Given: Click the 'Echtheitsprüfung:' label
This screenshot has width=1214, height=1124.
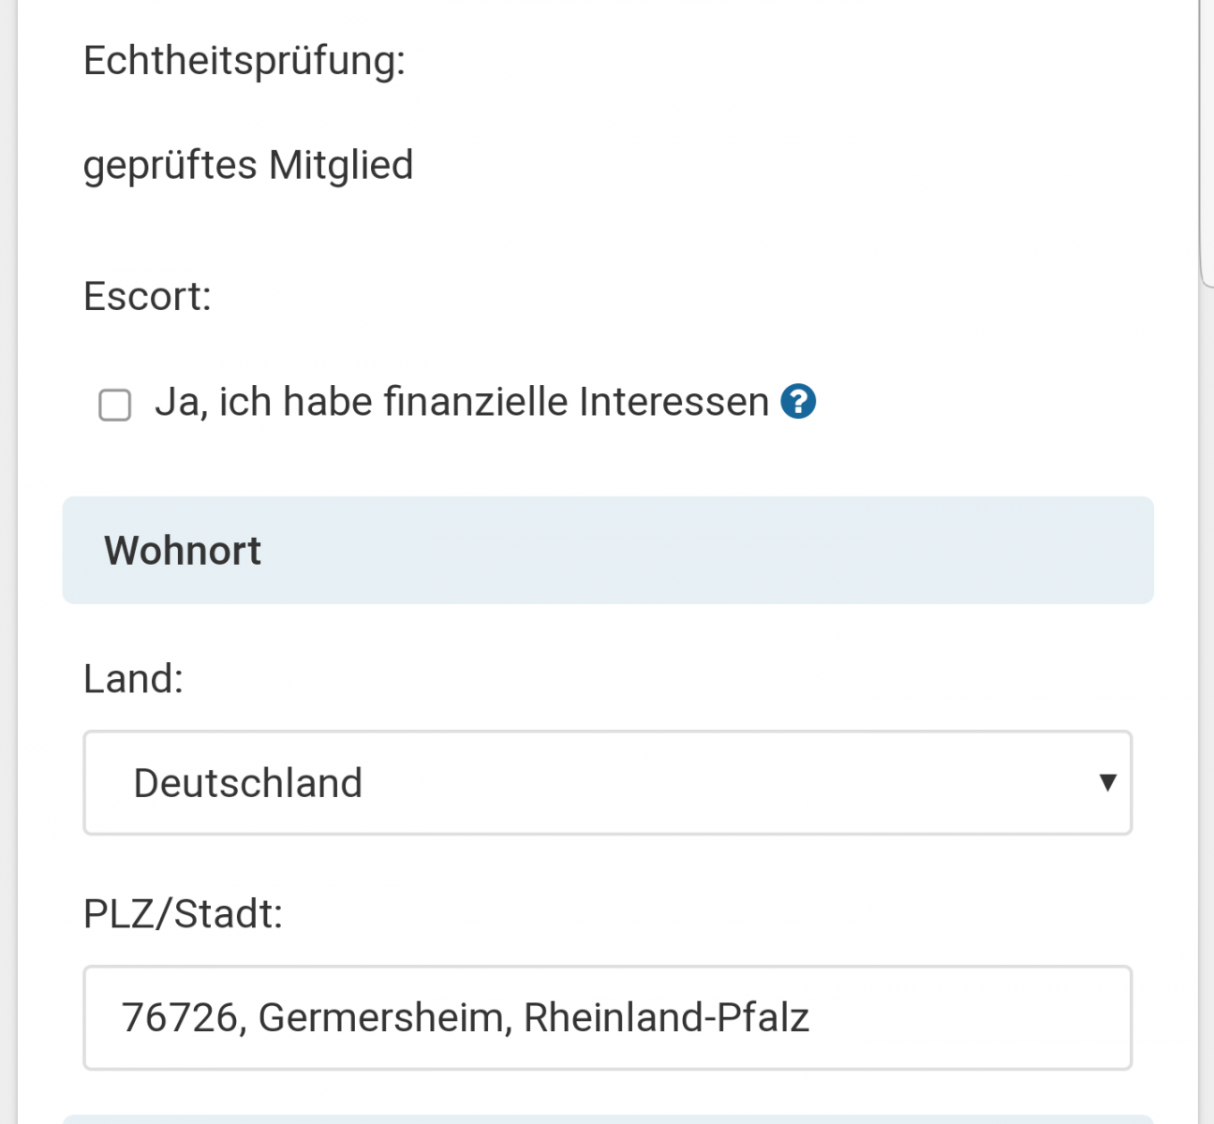Looking at the screenshot, I should click(244, 61).
